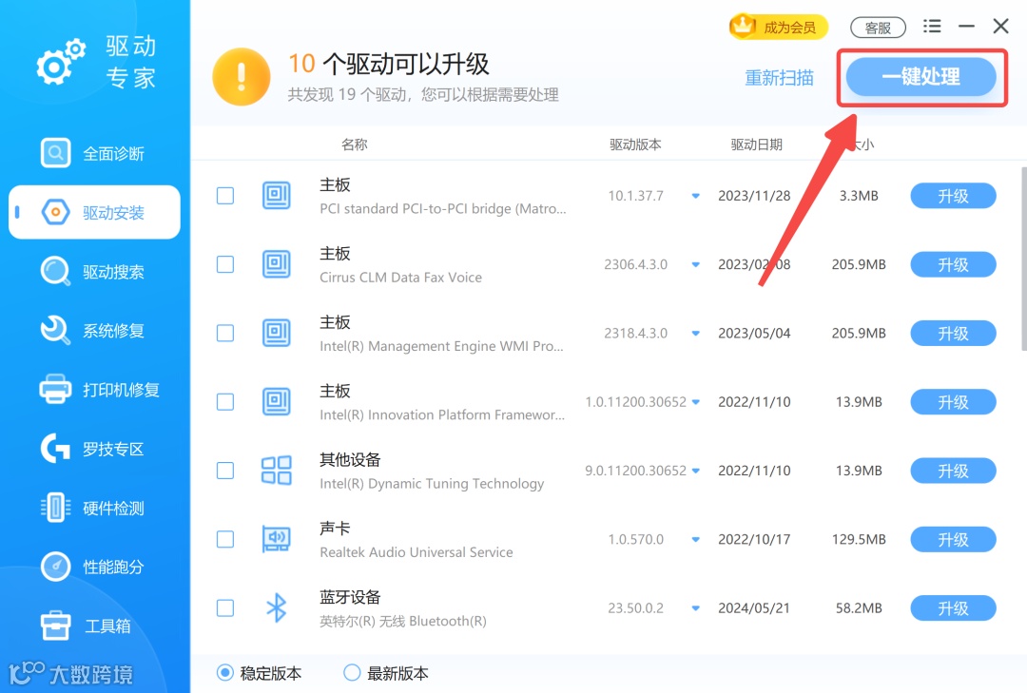Expand version dropdown next to 2306.4.3.0

pyautogui.click(x=695, y=264)
